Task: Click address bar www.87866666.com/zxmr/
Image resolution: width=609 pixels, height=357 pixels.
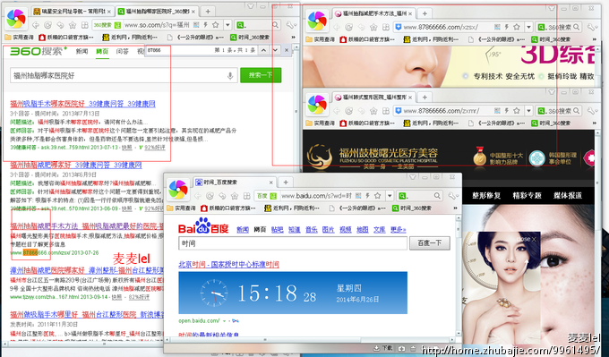Action: (x=442, y=111)
